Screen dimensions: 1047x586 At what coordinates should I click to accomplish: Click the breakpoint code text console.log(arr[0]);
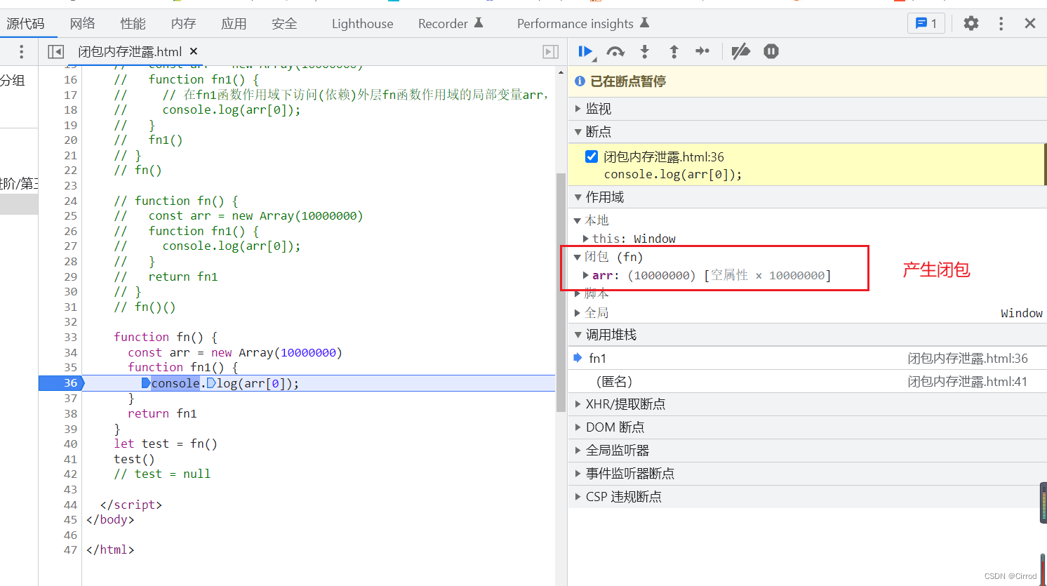click(672, 174)
